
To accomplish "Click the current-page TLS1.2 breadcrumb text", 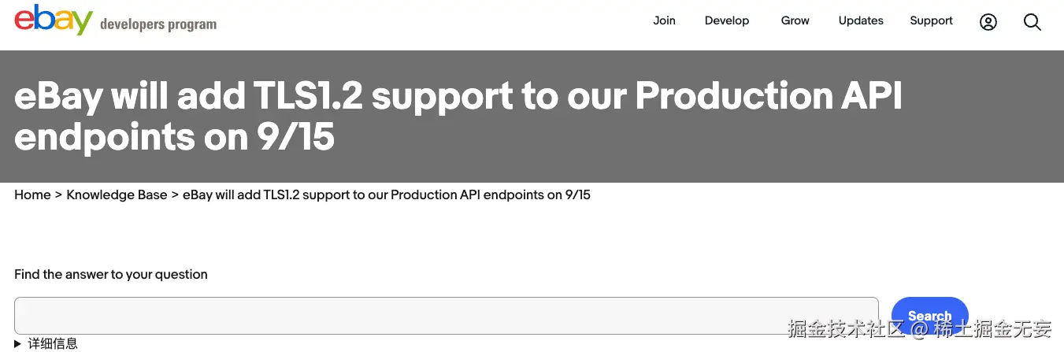I will [x=386, y=195].
